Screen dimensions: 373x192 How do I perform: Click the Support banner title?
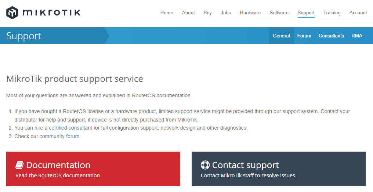24,36
